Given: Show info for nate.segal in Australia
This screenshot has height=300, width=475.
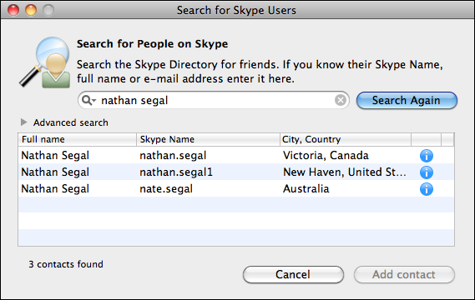Looking at the screenshot, I should [427, 189].
